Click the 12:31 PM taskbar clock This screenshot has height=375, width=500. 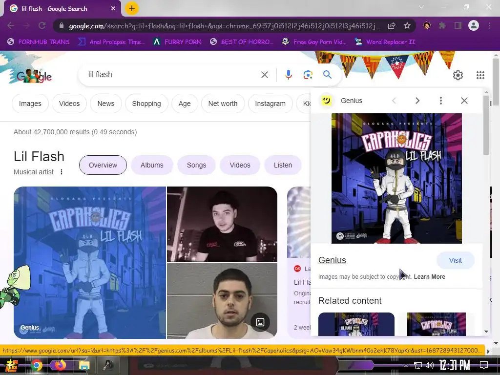455,365
